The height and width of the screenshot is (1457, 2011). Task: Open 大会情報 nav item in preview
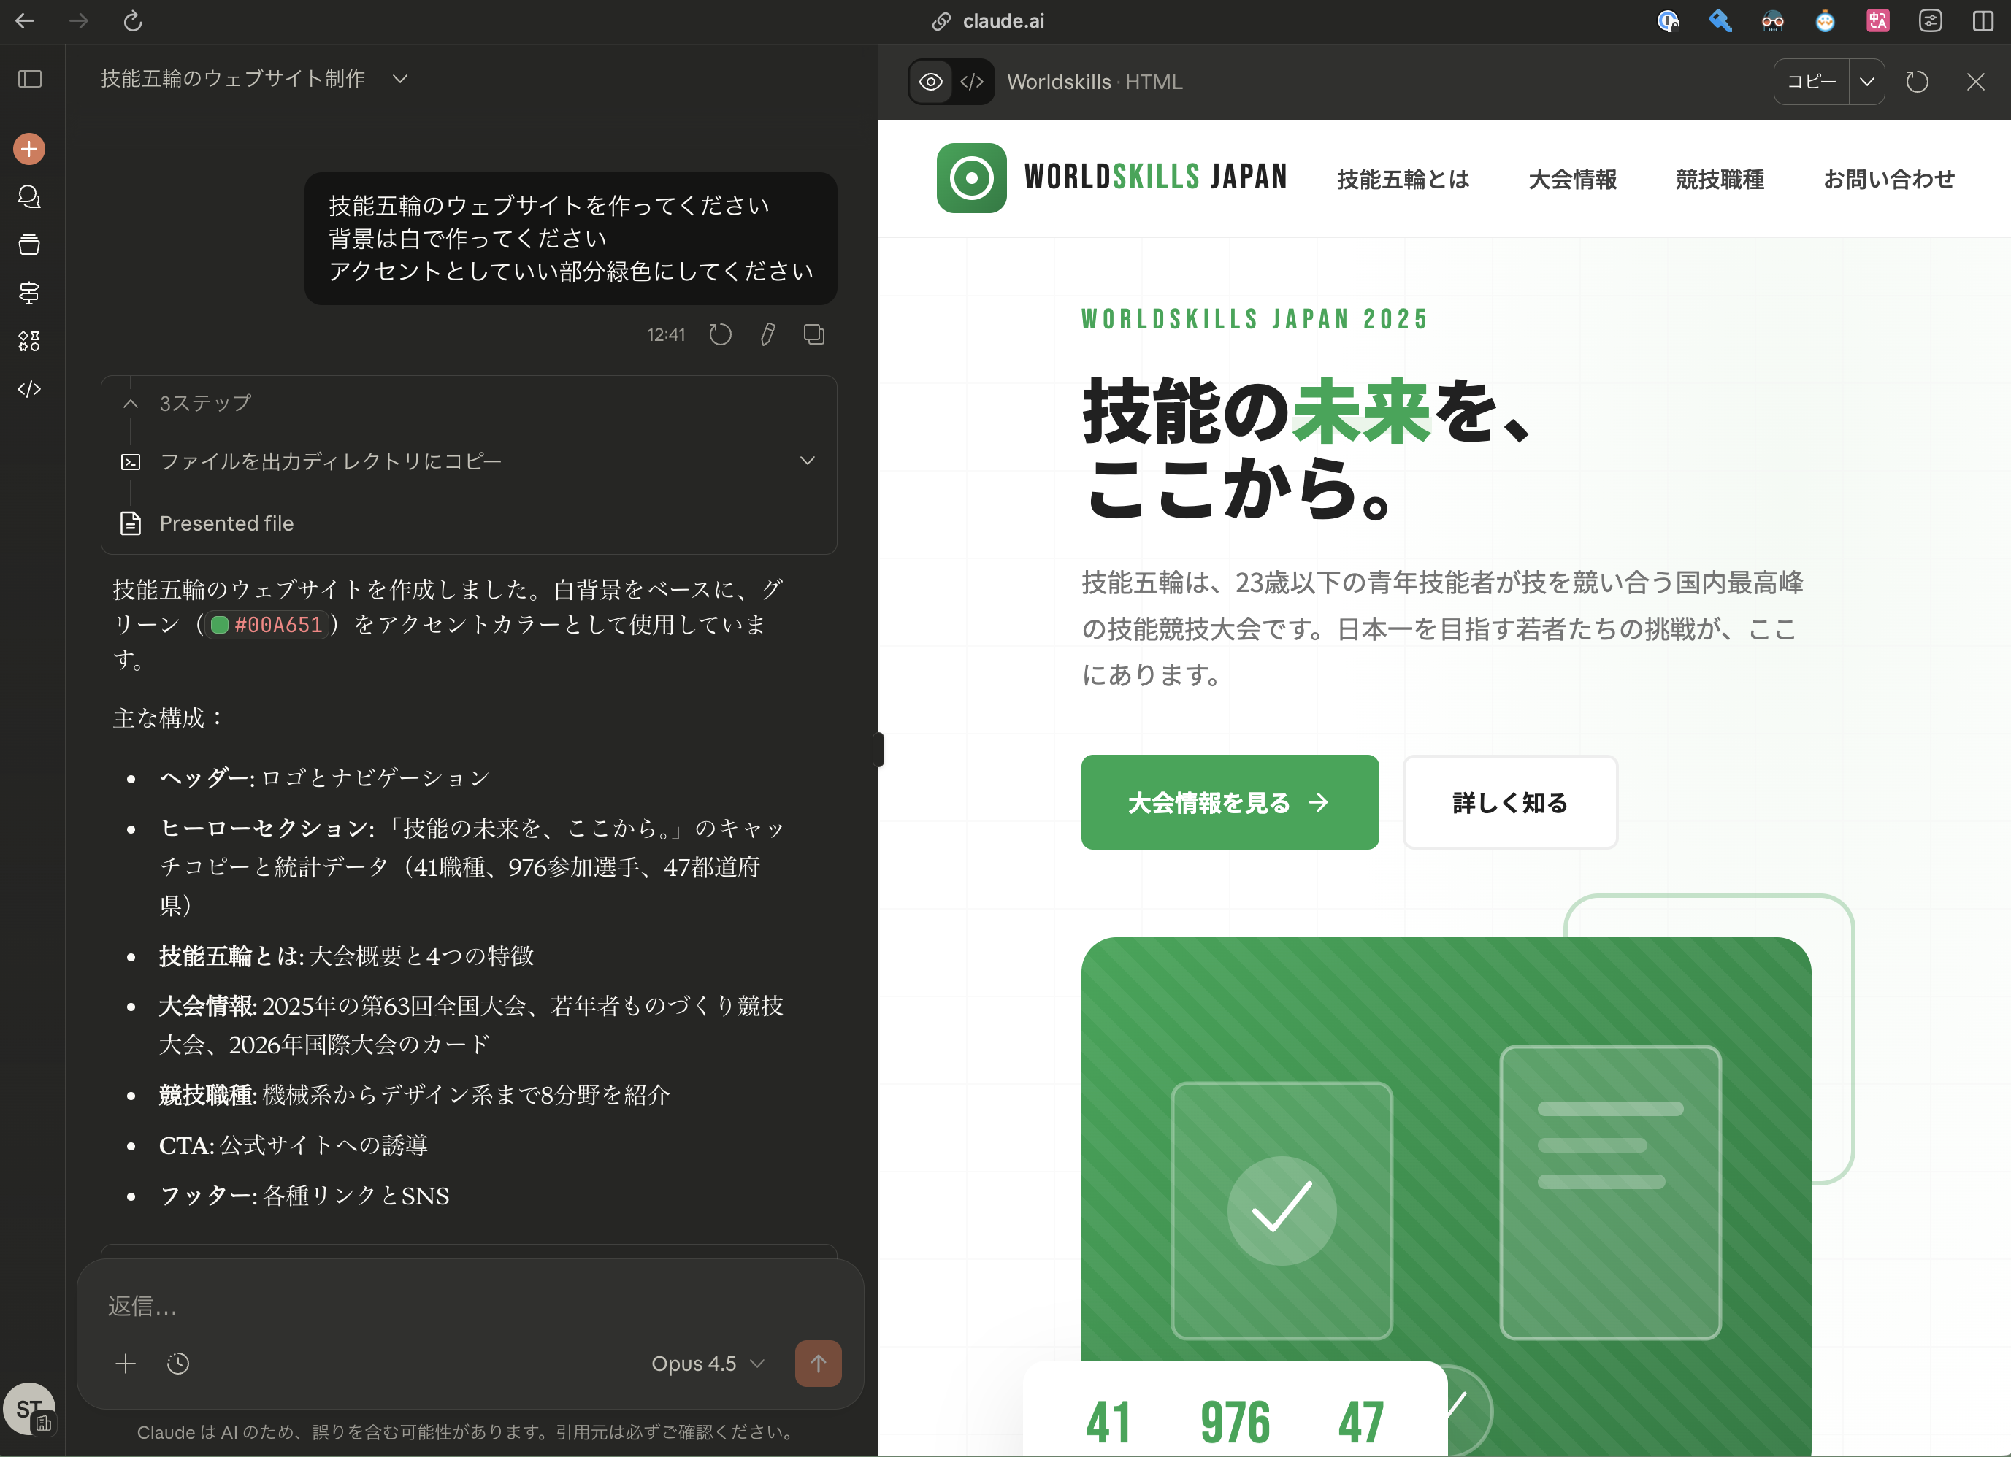point(1572,179)
